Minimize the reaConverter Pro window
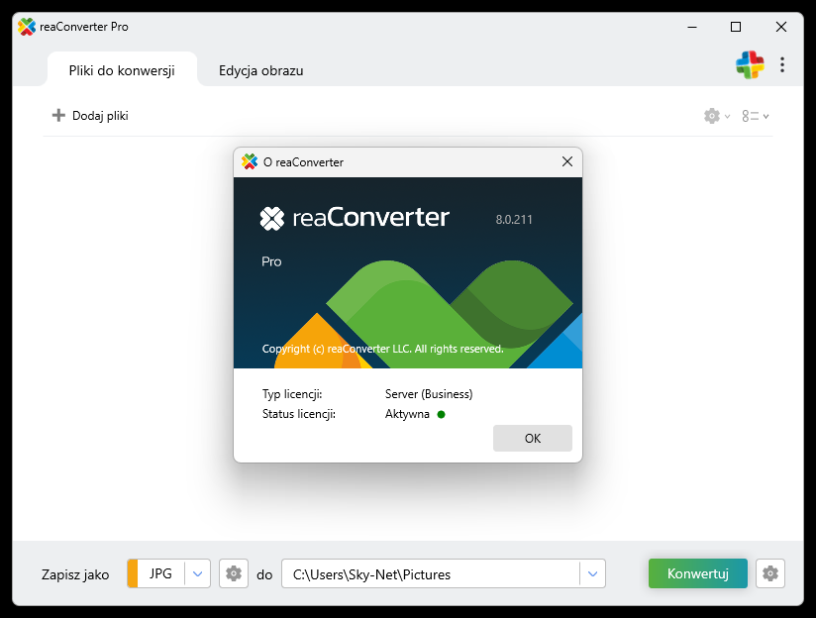Viewport: 816px width, 618px height. coord(691,27)
